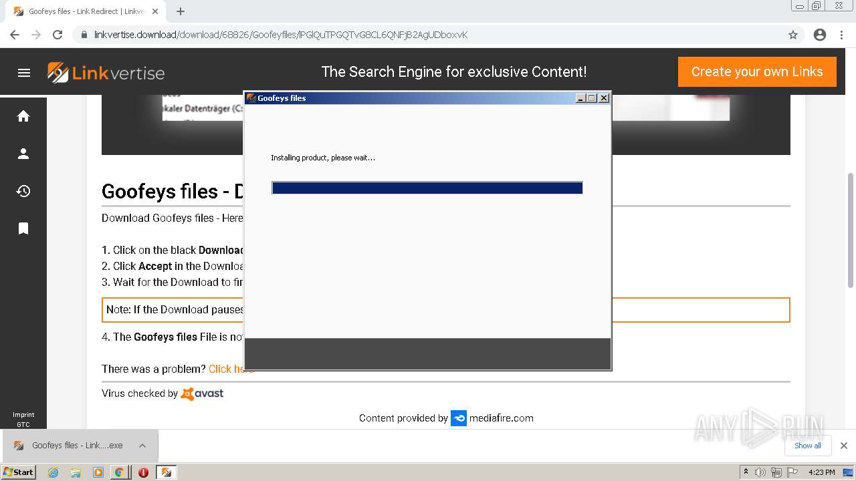The height and width of the screenshot is (481, 856).
Task: Open Chrome from the taskbar
Action: pyautogui.click(x=120, y=472)
